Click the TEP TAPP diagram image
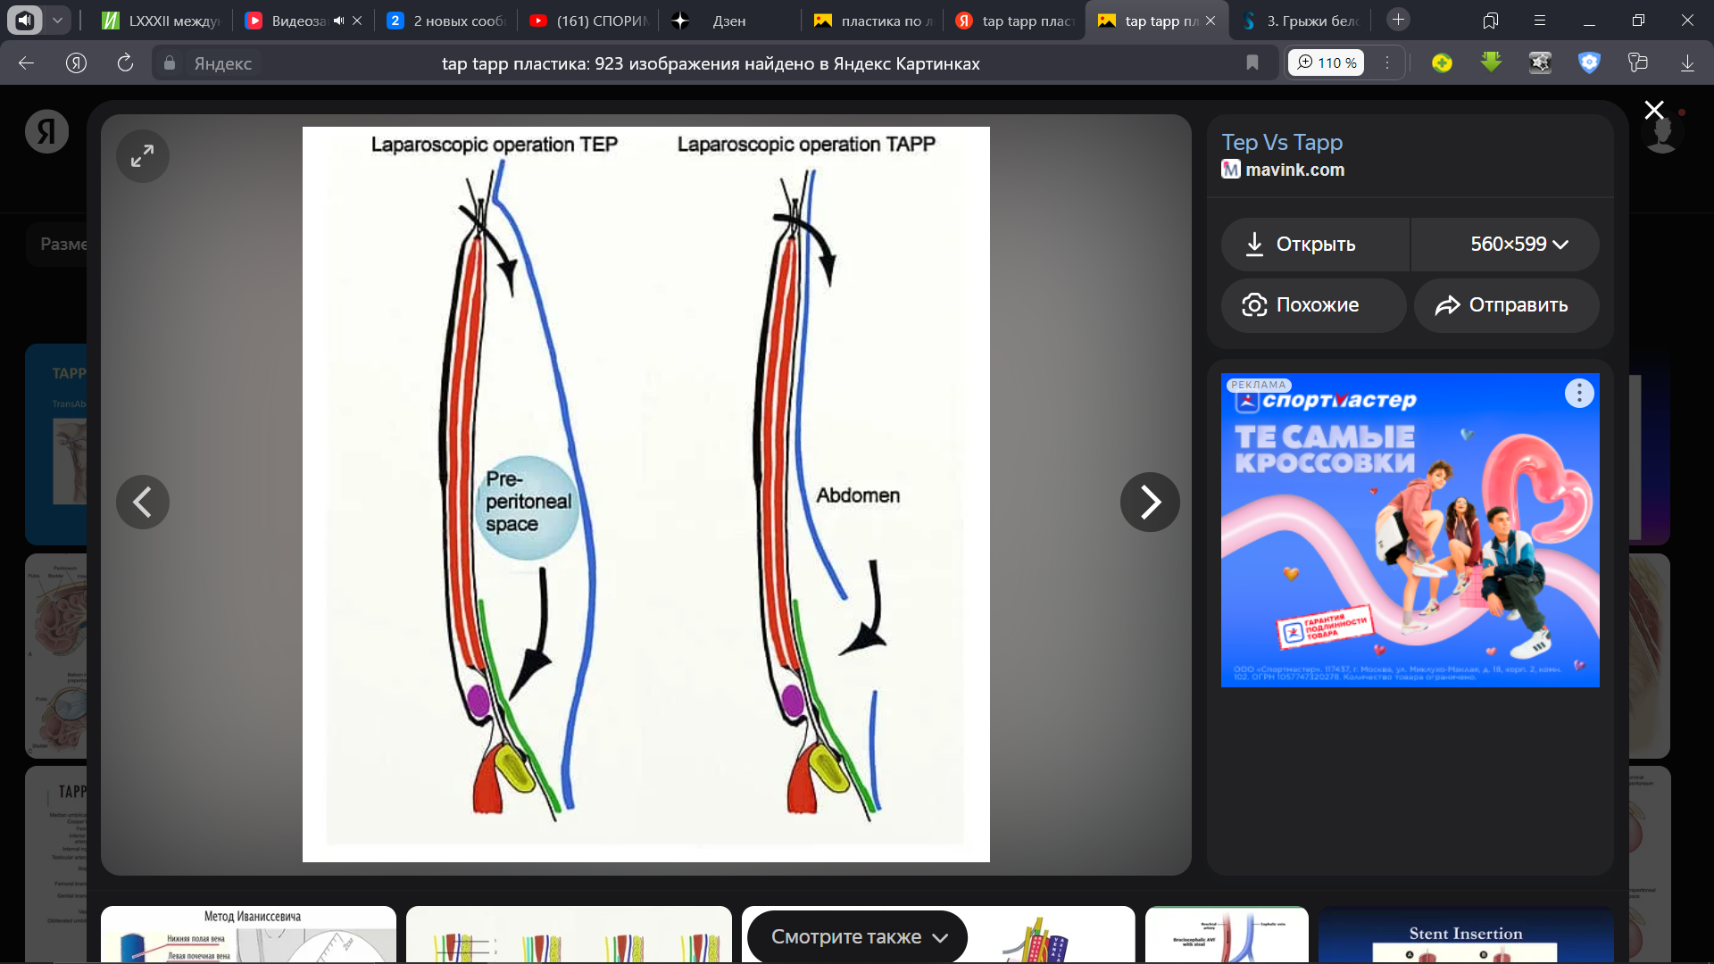Image resolution: width=1714 pixels, height=964 pixels. point(646,494)
